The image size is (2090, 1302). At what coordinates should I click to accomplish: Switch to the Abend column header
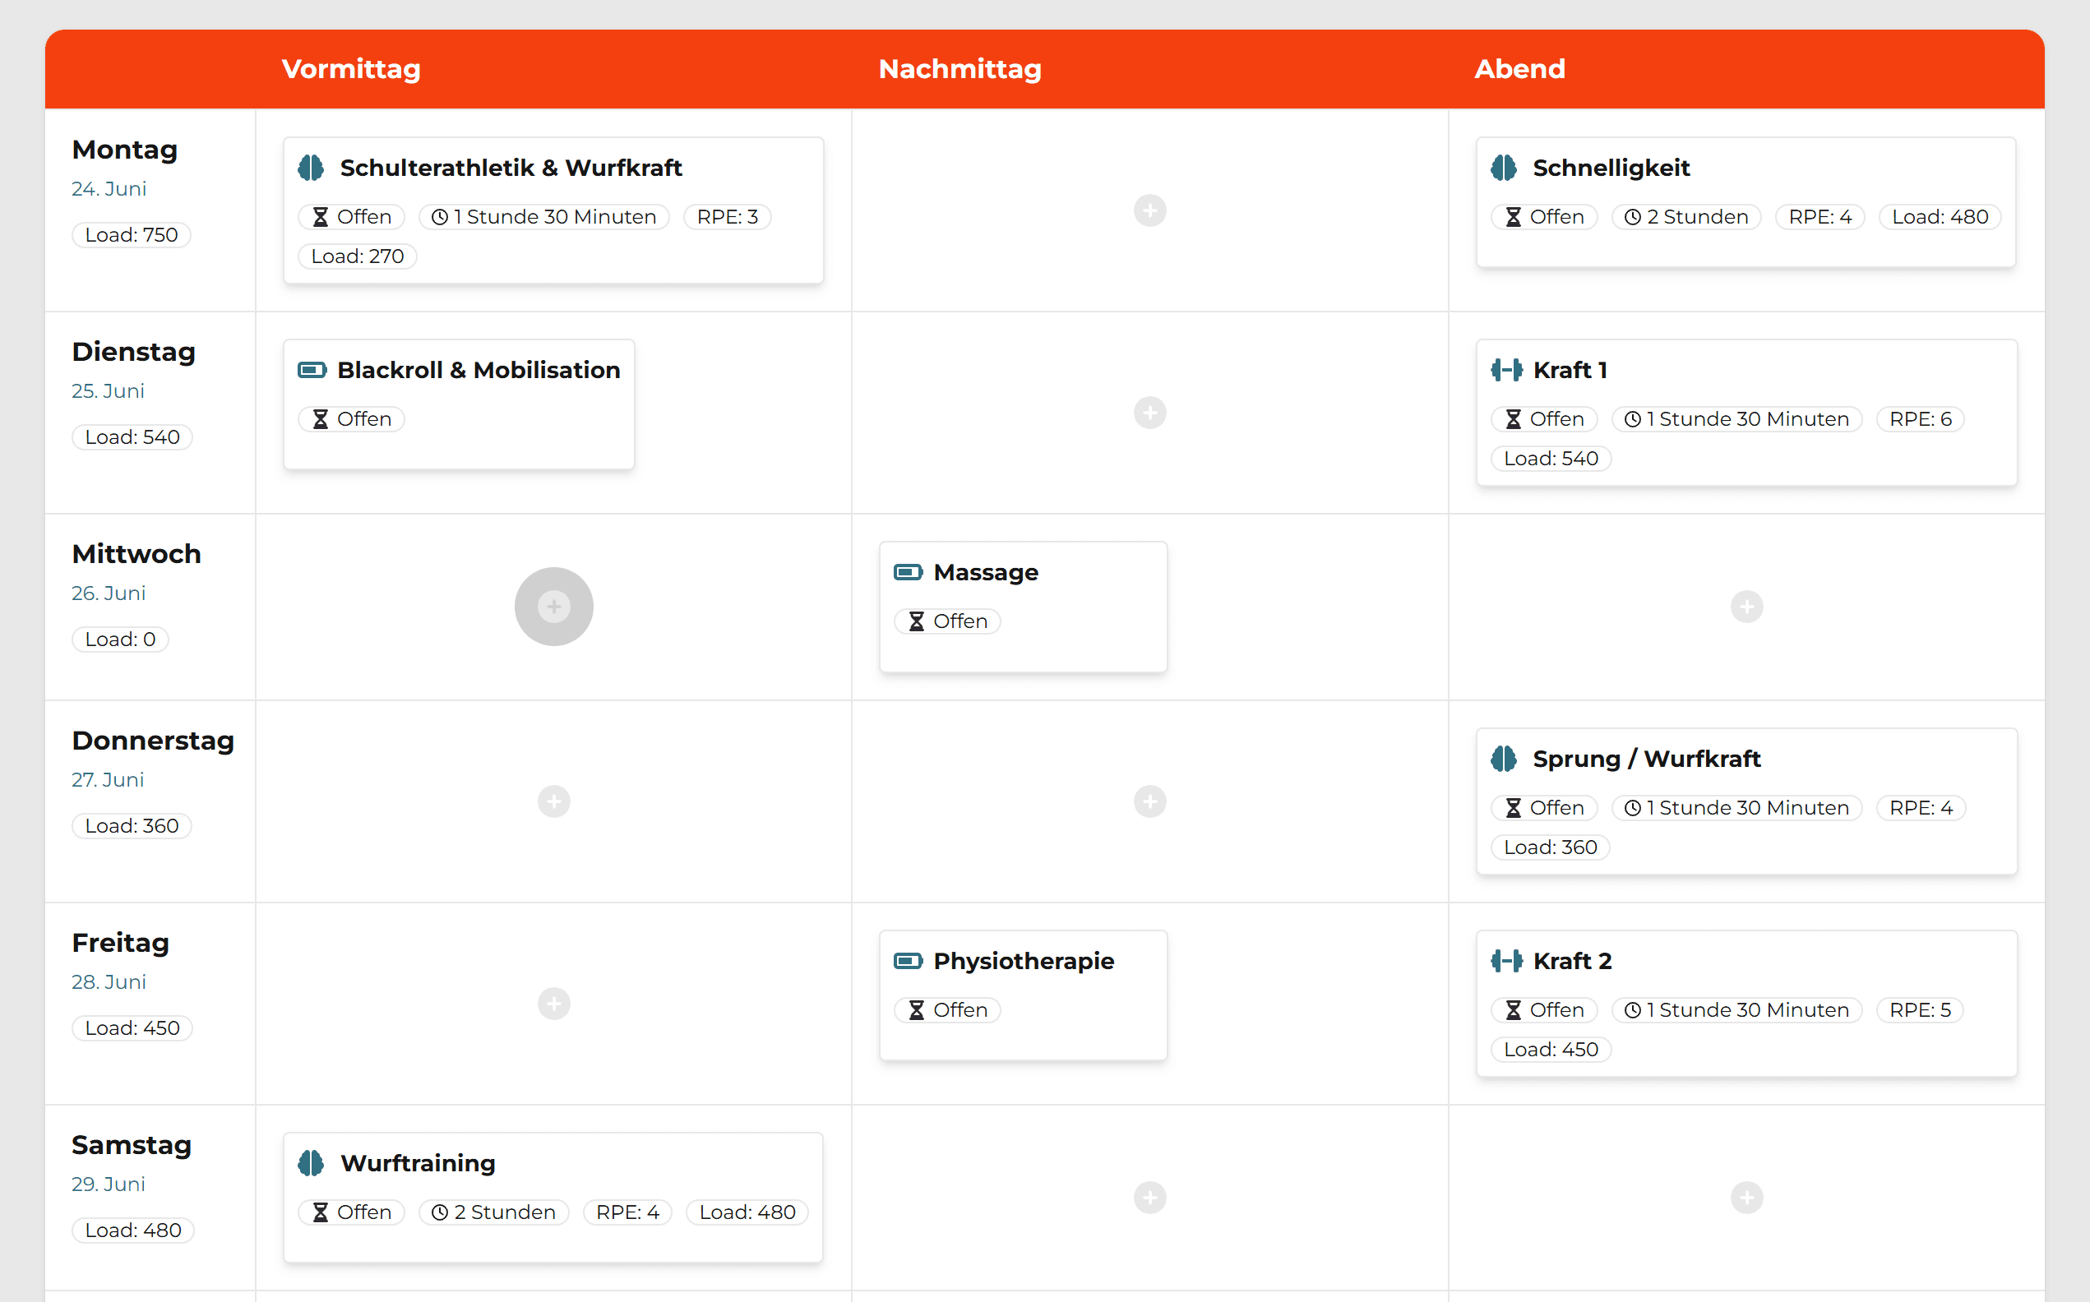(x=1519, y=69)
